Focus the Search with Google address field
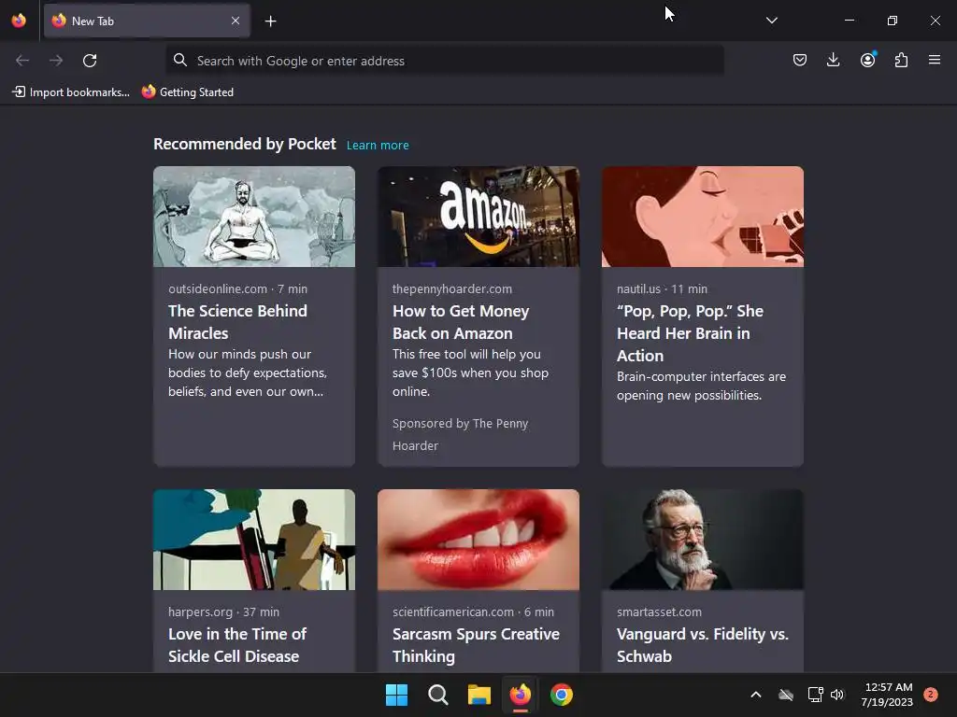This screenshot has width=957, height=717. click(444, 61)
